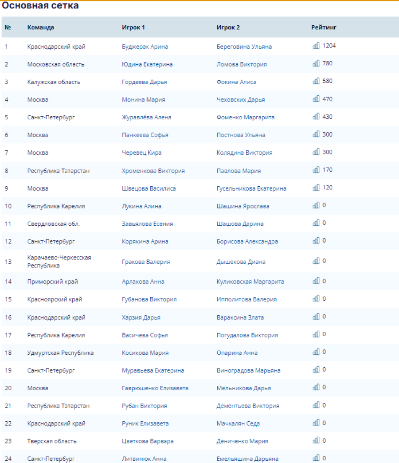Open Юдина Екатерина player link
The image size is (399, 463).
[x=147, y=64]
